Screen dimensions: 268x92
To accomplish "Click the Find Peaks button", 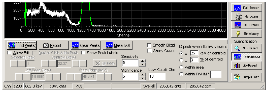I will coord(22,45).
